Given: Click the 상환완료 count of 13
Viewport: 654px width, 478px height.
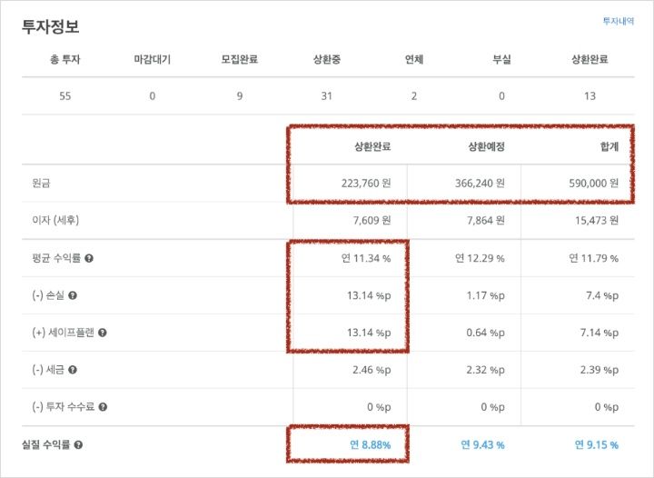Looking at the screenshot, I should tap(590, 96).
